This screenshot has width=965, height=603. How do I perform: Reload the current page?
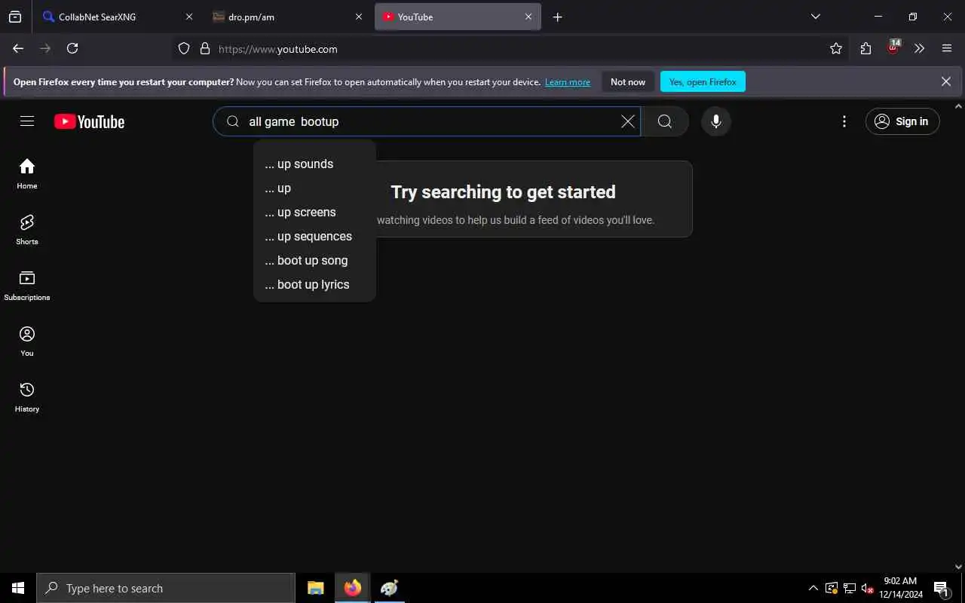pos(72,48)
